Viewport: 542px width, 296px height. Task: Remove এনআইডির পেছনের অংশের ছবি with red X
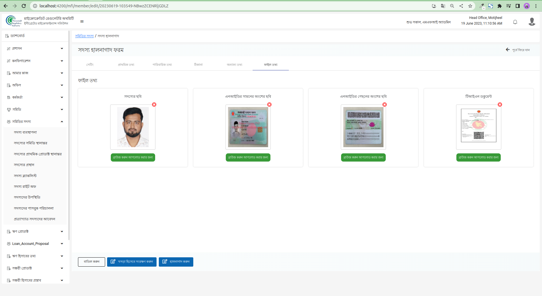point(385,105)
